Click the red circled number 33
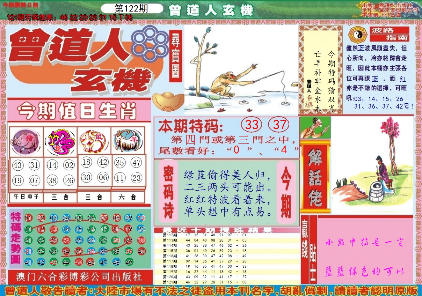The height and width of the screenshot is (296, 422). [252, 125]
